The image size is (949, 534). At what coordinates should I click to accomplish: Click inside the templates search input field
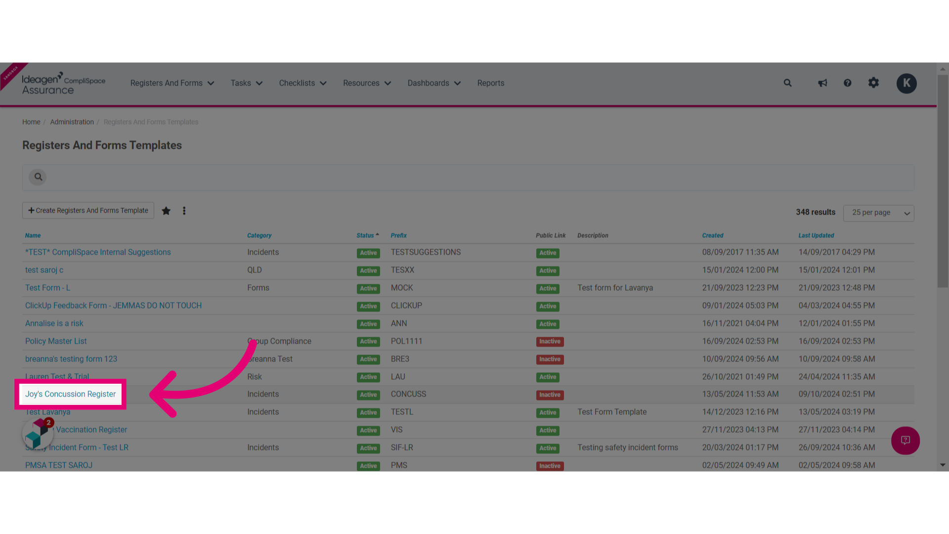(297, 177)
